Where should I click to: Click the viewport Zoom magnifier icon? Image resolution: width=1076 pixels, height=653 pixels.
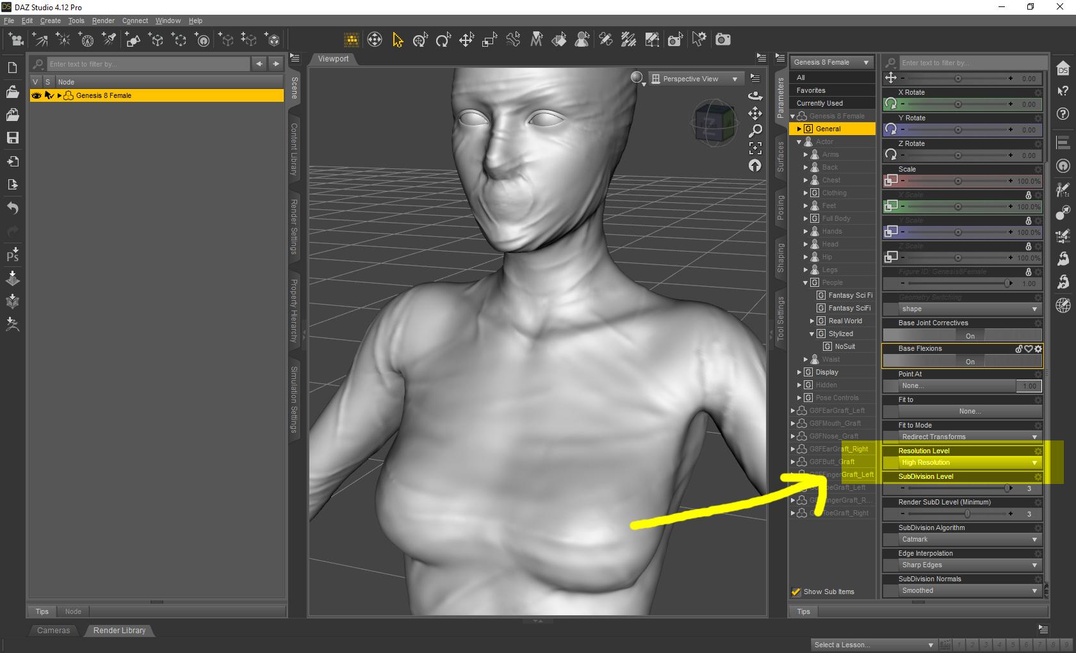pos(756,131)
